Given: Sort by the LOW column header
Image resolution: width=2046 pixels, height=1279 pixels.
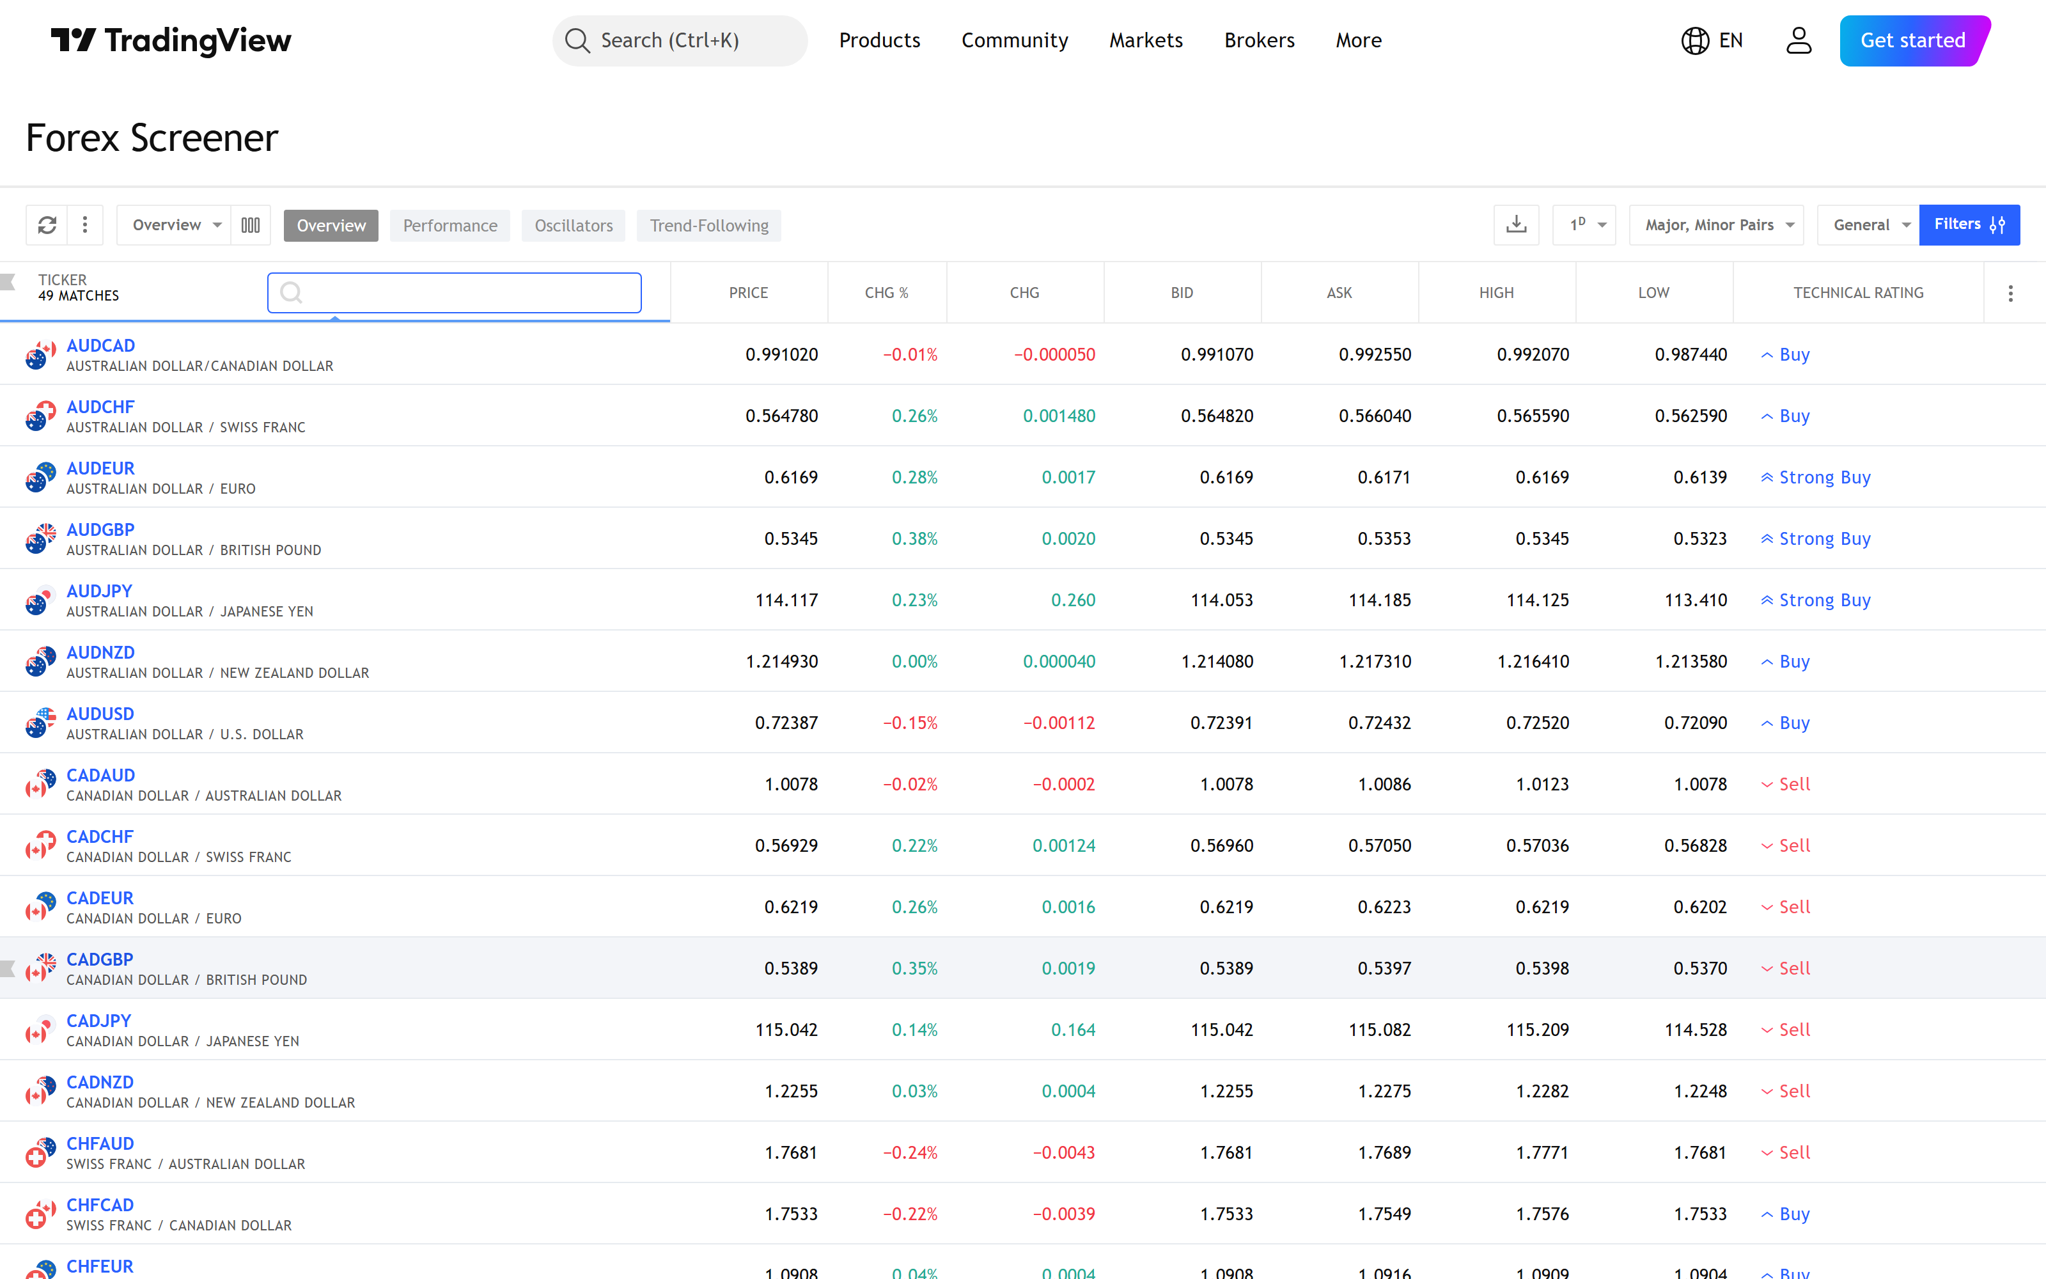Looking at the screenshot, I should pos(1653,293).
